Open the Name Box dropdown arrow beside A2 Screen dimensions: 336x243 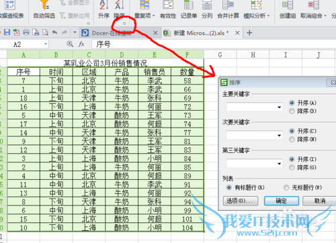point(46,44)
